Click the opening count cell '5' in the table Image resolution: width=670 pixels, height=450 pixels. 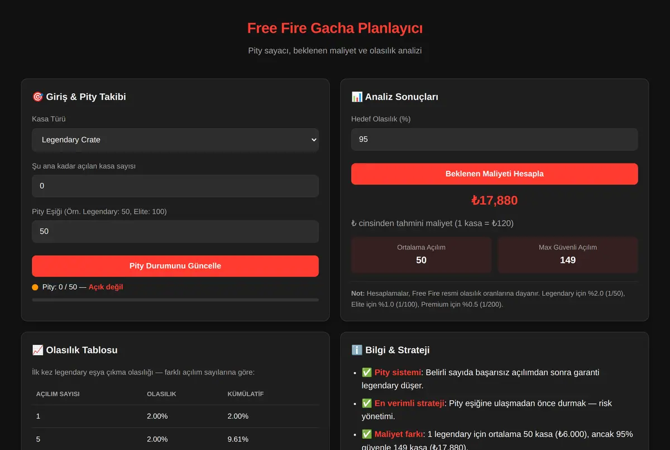tap(38, 439)
